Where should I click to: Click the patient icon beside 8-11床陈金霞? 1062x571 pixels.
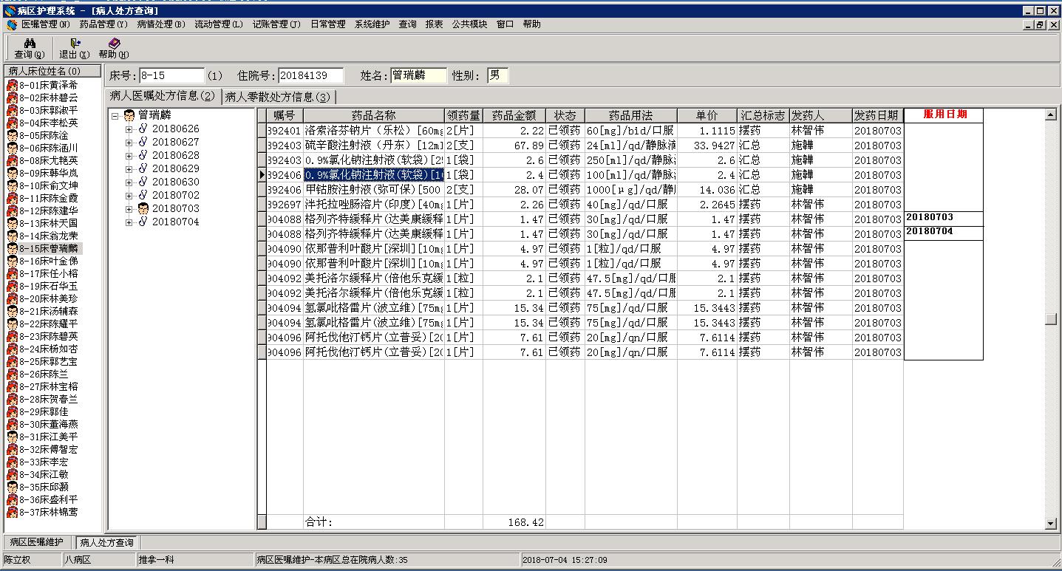coord(13,198)
